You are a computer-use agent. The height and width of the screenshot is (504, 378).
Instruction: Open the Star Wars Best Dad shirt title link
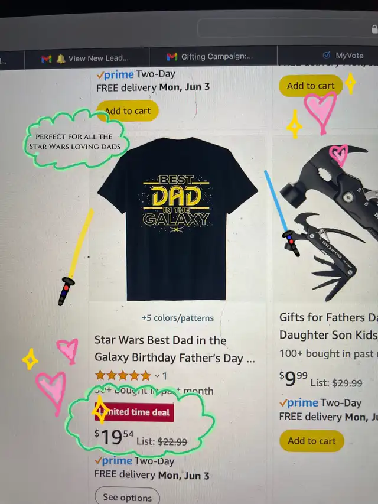click(175, 349)
